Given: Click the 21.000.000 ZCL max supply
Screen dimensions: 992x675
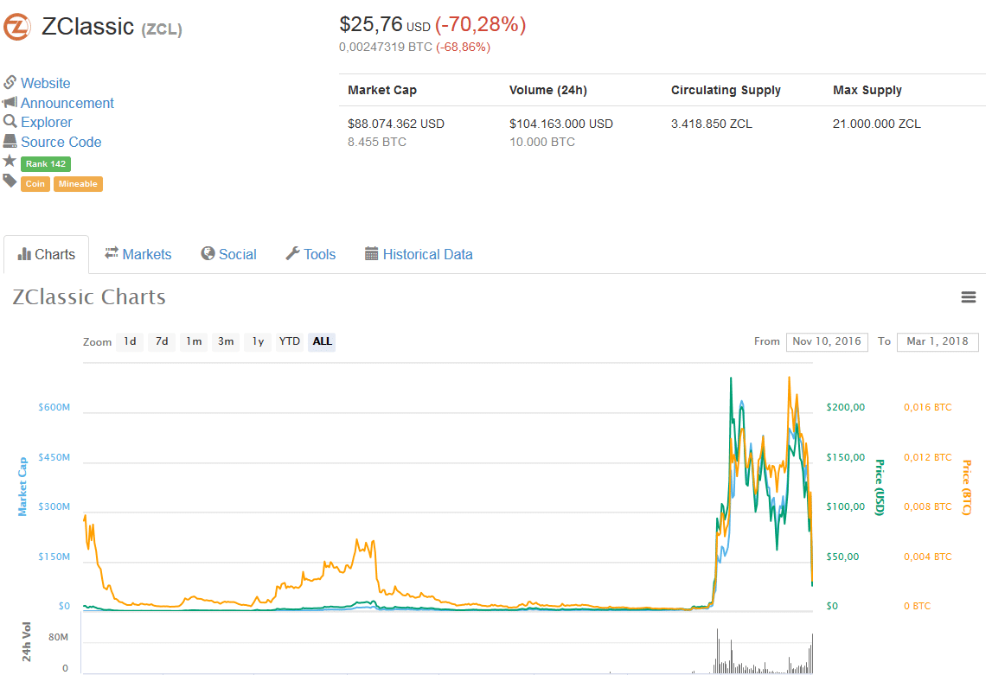Looking at the screenshot, I should click(x=877, y=124).
